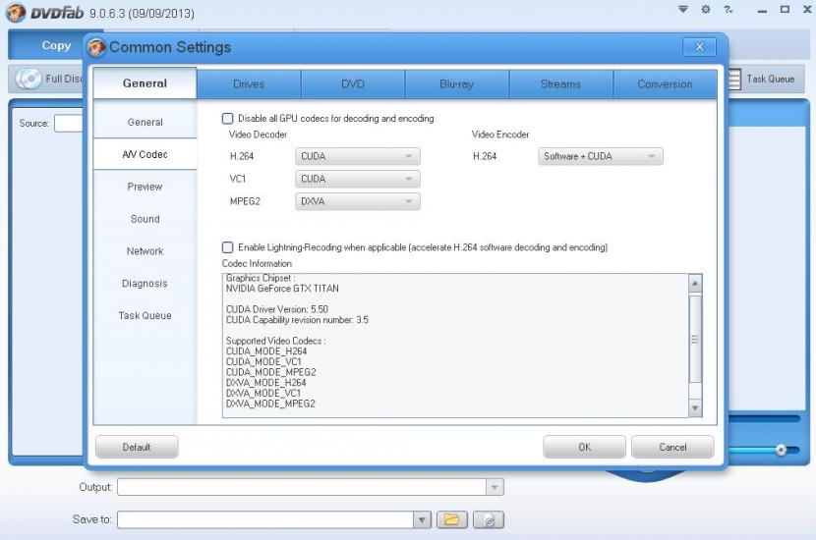The image size is (816, 540).
Task: Open the Task Queue list icon
Action: click(x=734, y=80)
